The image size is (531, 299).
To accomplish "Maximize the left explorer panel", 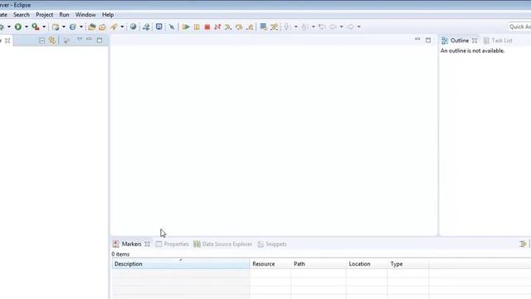I will click(x=100, y=41).
